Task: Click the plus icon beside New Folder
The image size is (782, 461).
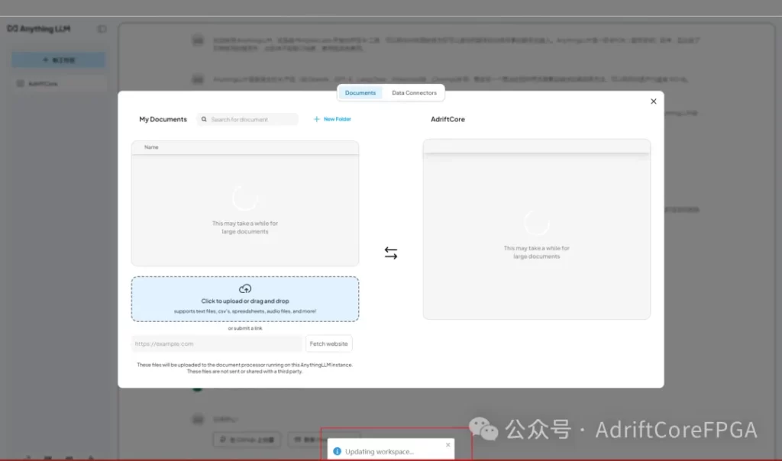Action: [316, 119]
